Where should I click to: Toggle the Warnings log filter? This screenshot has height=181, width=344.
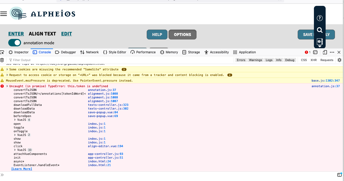point(255,60)
